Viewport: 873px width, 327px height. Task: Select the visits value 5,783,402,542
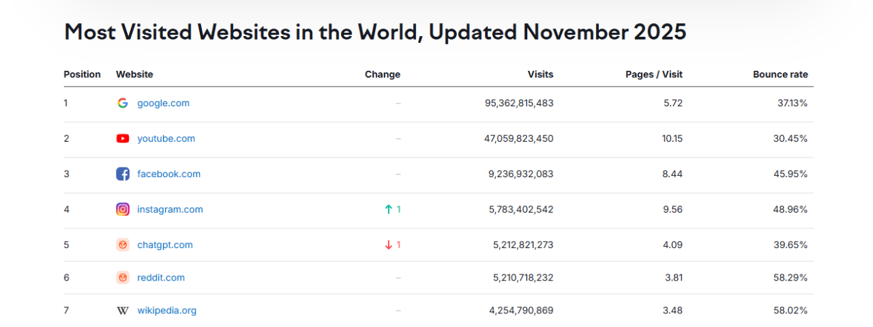pyautogui.click(x=521, y=209)
